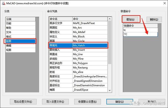Click 导入设置文件(I) to import settings
Image resolution: width=168 pixels, height=108 pixels.
tap(55, 102)
